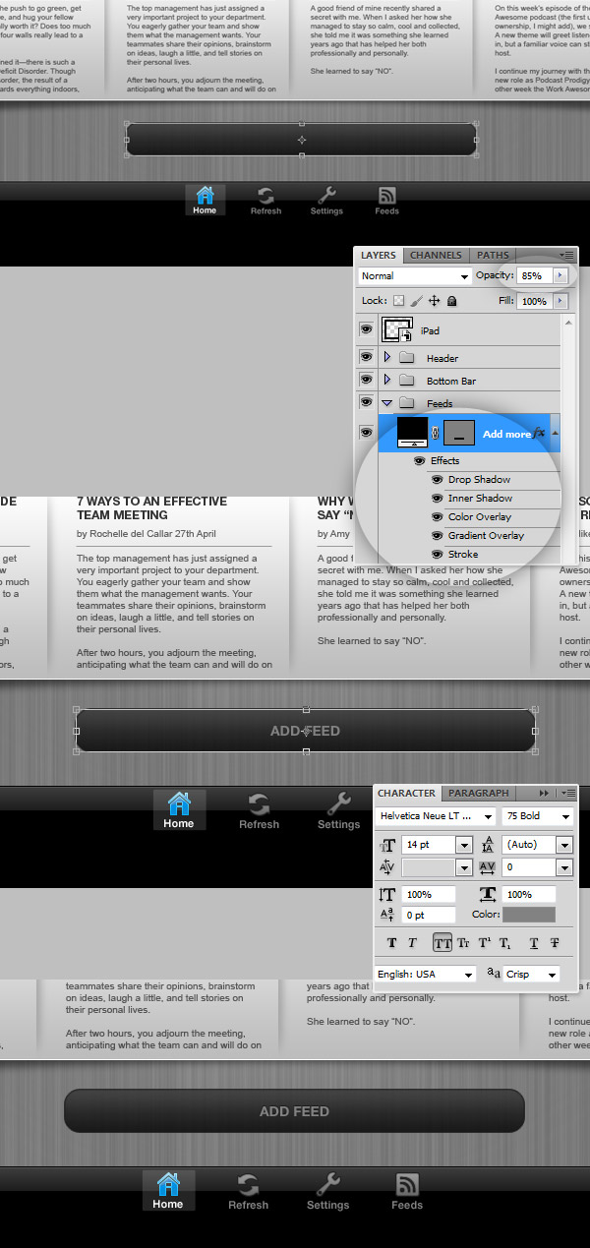The image size is (590, 1248).
Task: Hide the Feeds group
Action: click(366, 402)
